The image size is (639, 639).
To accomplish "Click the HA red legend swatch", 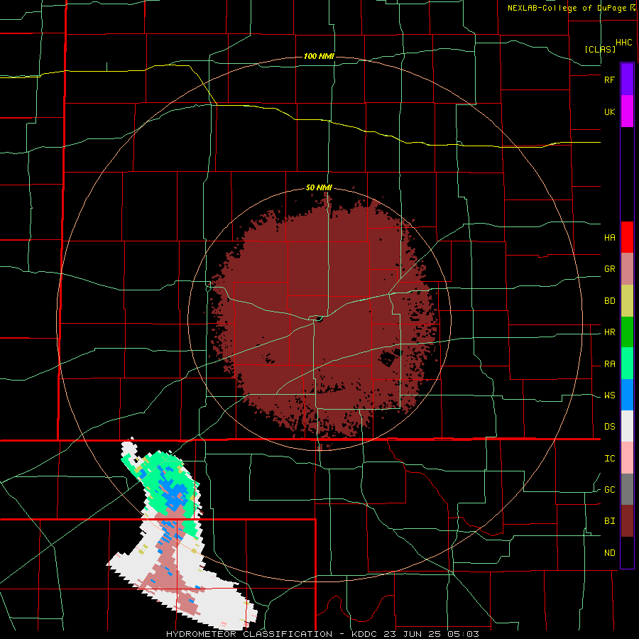I will pos(627,237).
